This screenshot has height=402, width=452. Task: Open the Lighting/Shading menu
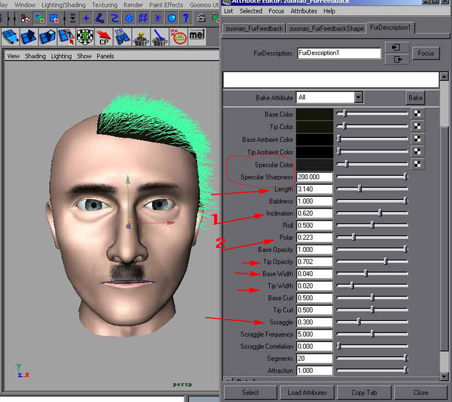point(63,5)
